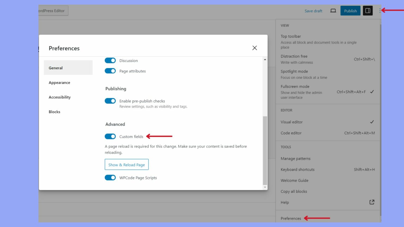Close the Preferences dialog with the X
Image resolution: width=404 pixels, height=227 pixels.
pyautogui.click(x=254, y=48)
